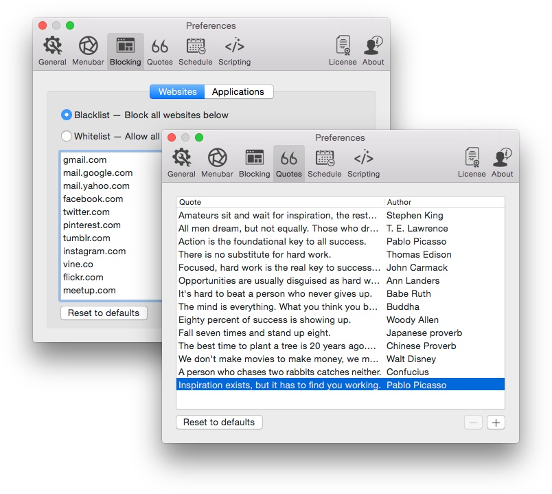552x494 pixels.
Task: Reset blocked websites to defaults in back window
Action: tap(104, 313)
